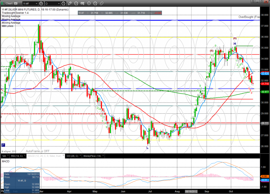Screen dimensions: 270x194
Task: Expand the YI #F symbol dropdown
Action: 36,4
